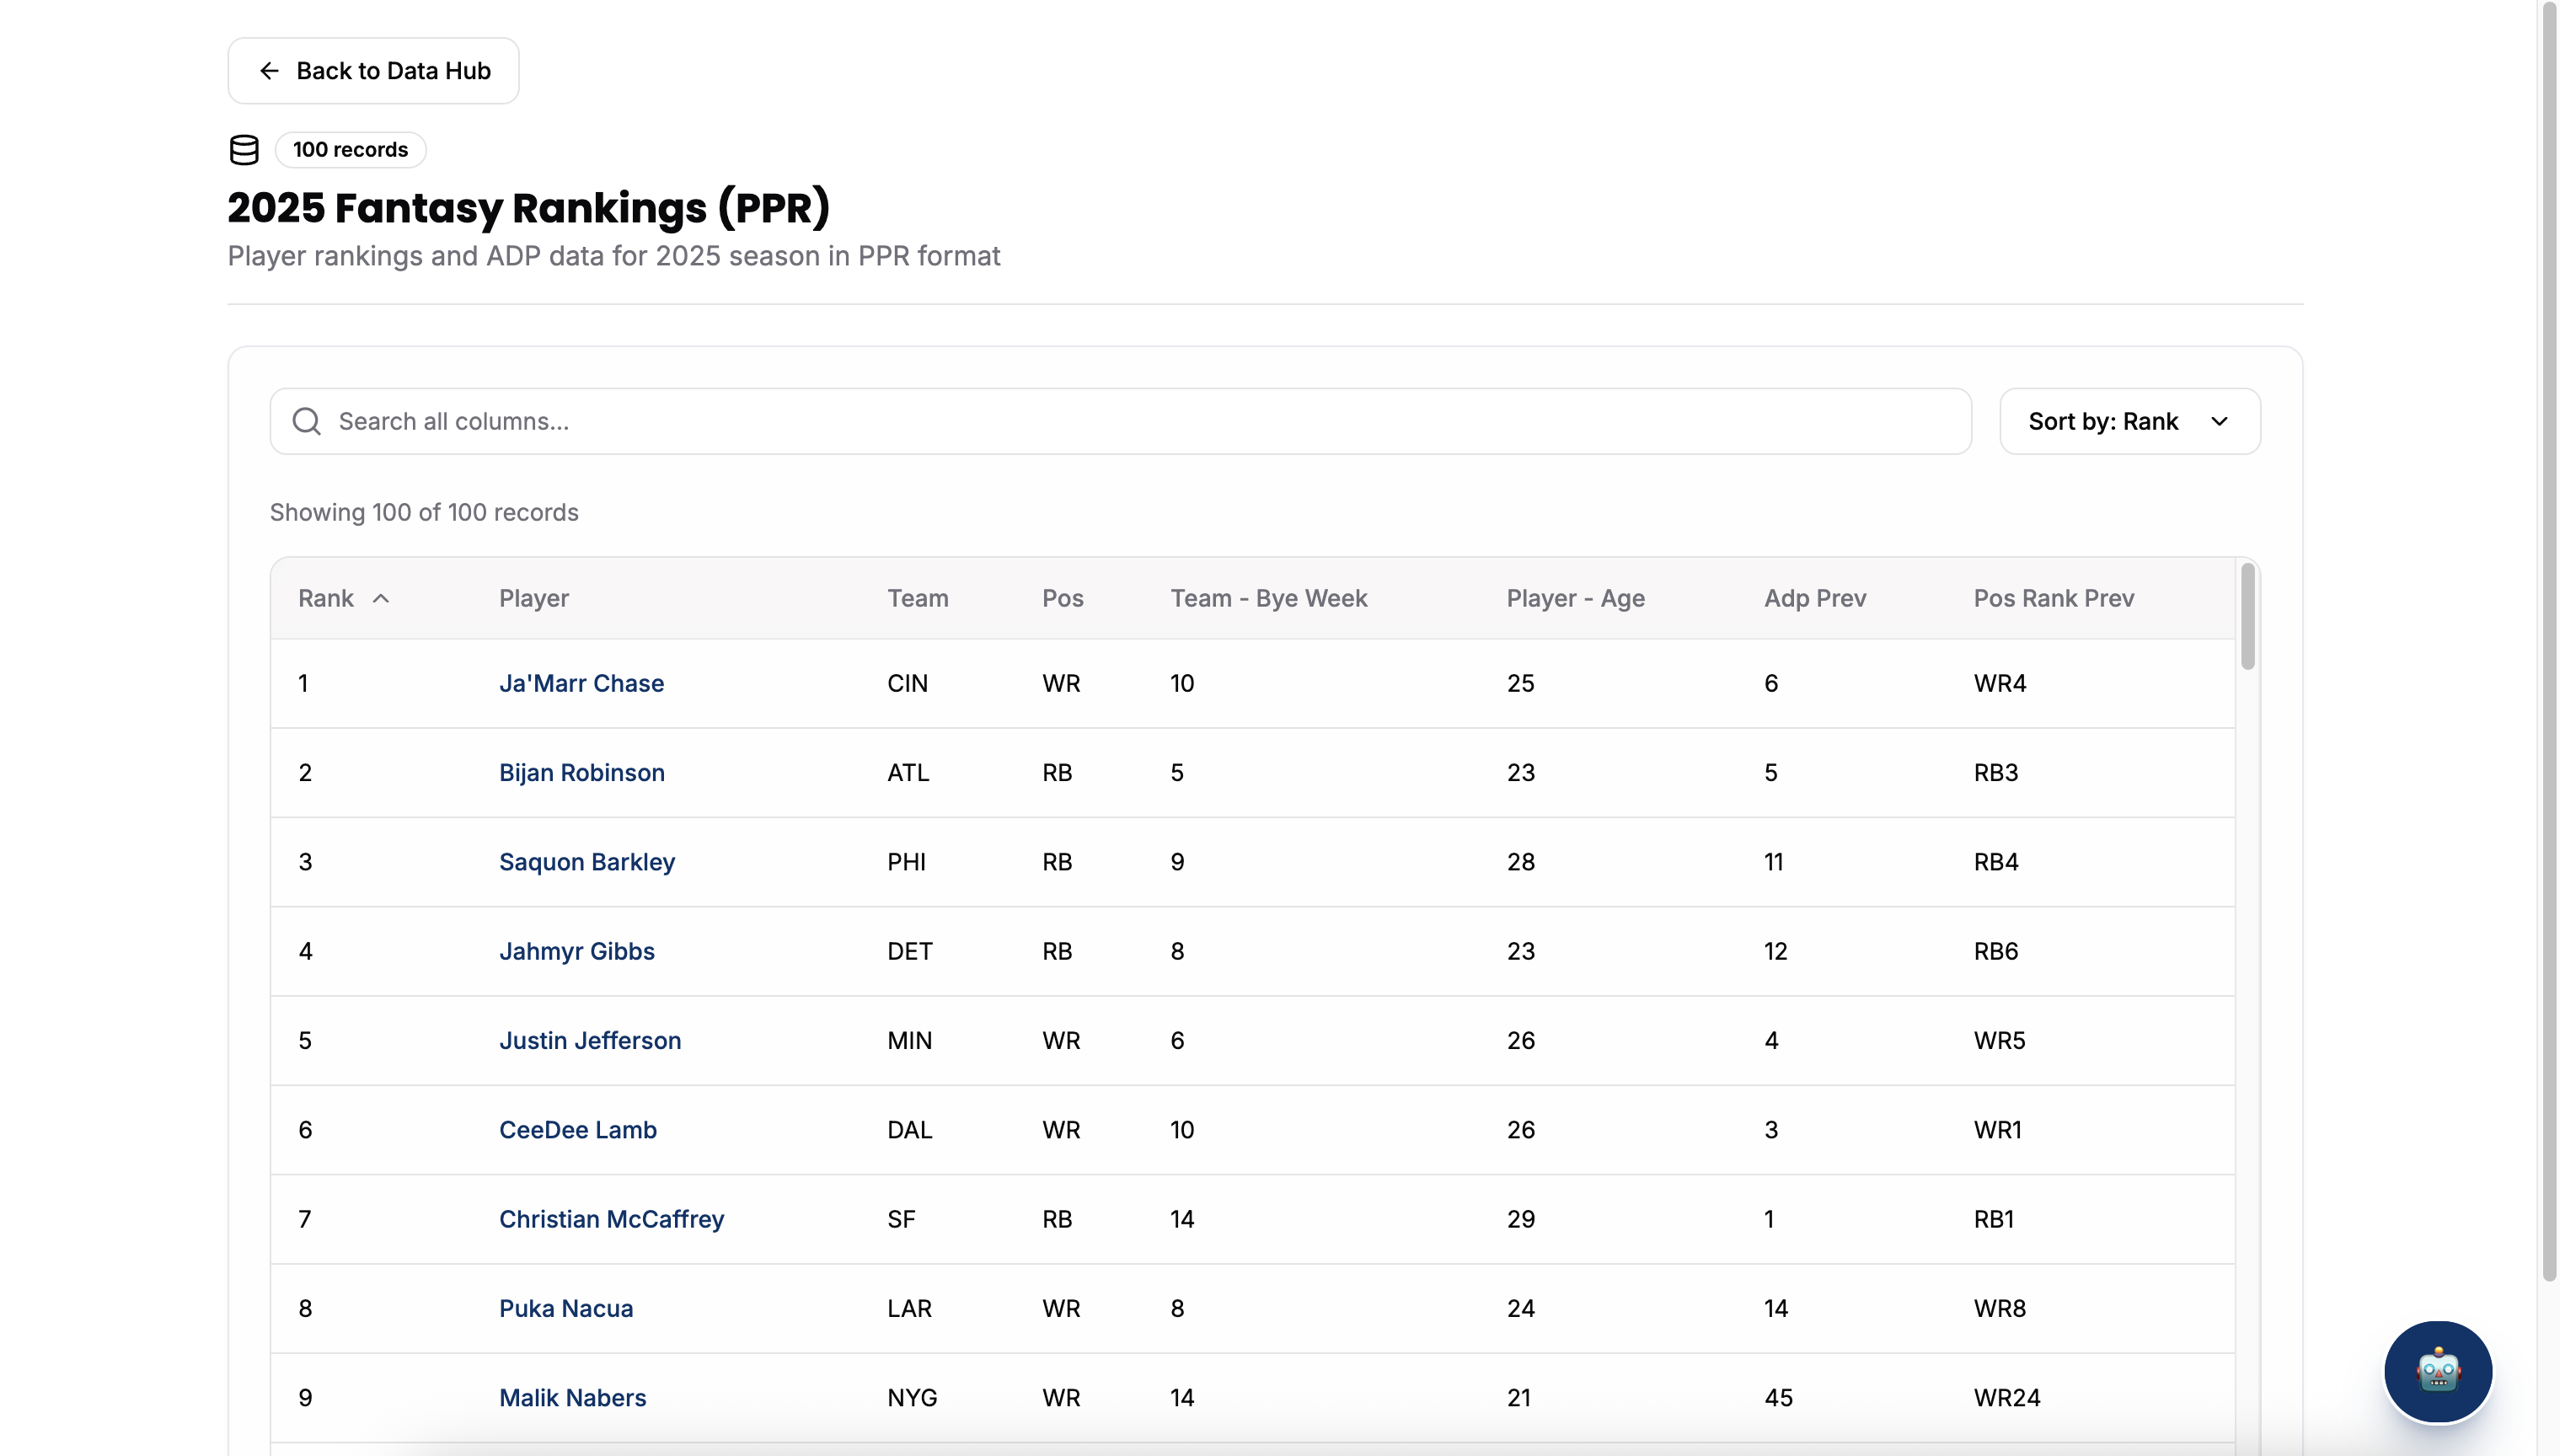
Task: Sort by Player - Age header
Action: pyautogui.click(x=1576, y=598)
